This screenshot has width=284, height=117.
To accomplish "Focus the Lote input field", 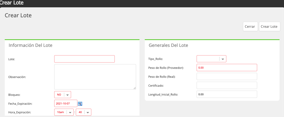I will point(84,59).
